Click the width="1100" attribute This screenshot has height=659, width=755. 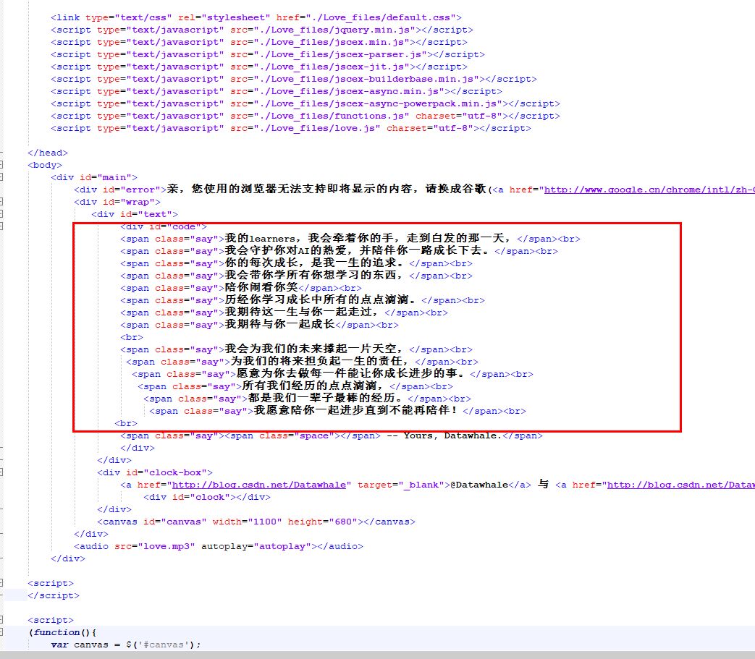point(248,522)
